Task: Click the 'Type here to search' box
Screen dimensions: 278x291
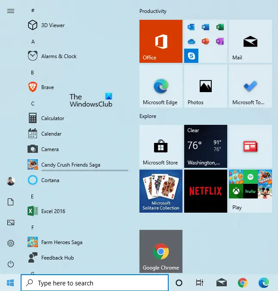Action: (95, 283)
